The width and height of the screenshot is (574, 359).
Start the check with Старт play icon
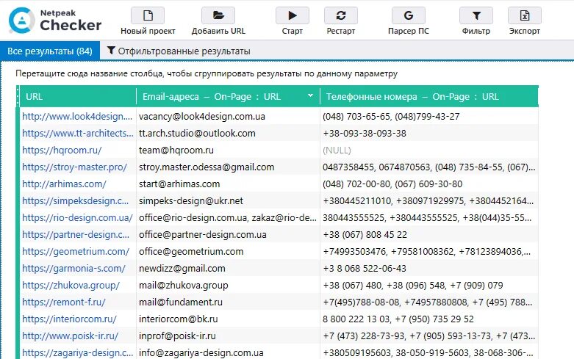click(292, 15)
